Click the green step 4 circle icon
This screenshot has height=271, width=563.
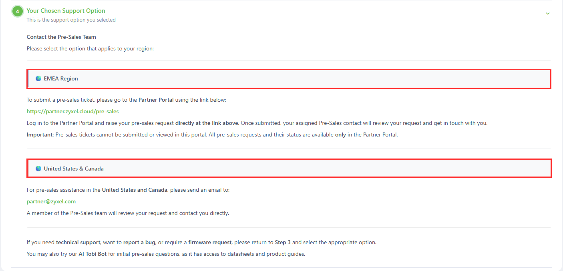coord(17,11)
